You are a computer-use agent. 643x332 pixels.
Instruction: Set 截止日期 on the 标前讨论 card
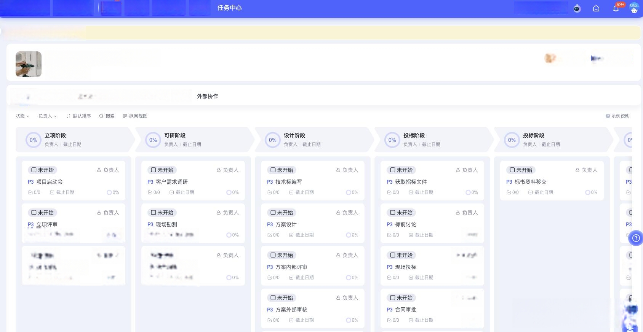(x=421, y=235)
